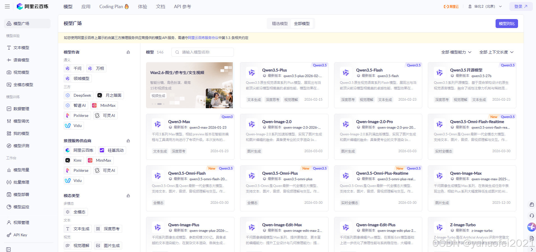Open the Qwen3.5-Flash model card

pos(378,85)
